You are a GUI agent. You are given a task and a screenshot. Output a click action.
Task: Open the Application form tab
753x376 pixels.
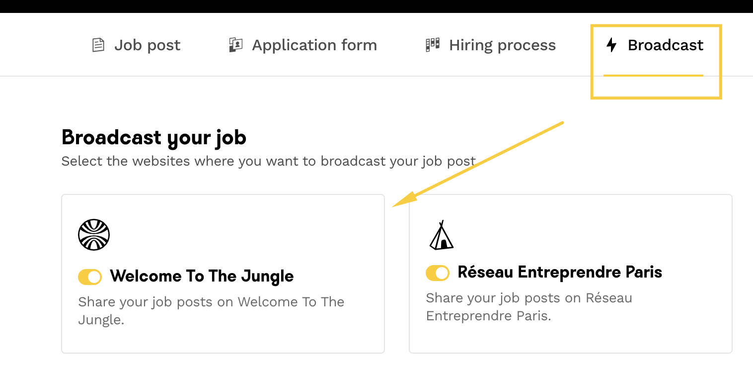point(314,45)
